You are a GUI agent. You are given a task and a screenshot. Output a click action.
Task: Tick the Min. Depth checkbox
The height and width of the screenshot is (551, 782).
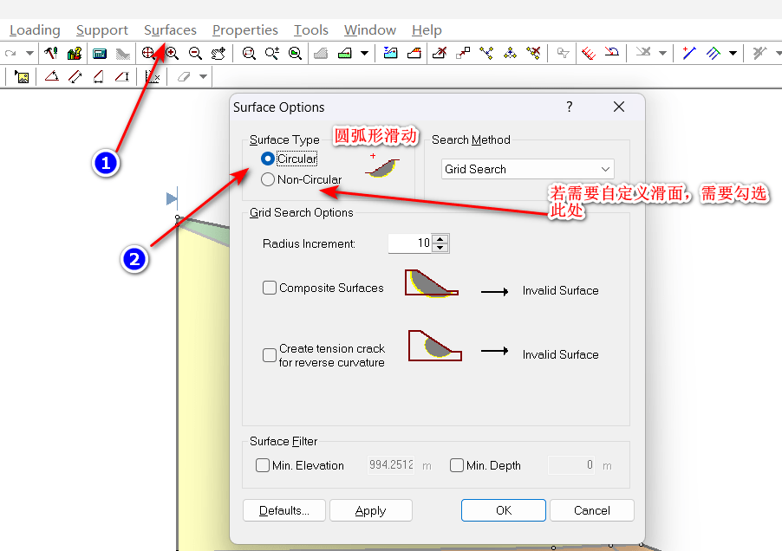457,465
